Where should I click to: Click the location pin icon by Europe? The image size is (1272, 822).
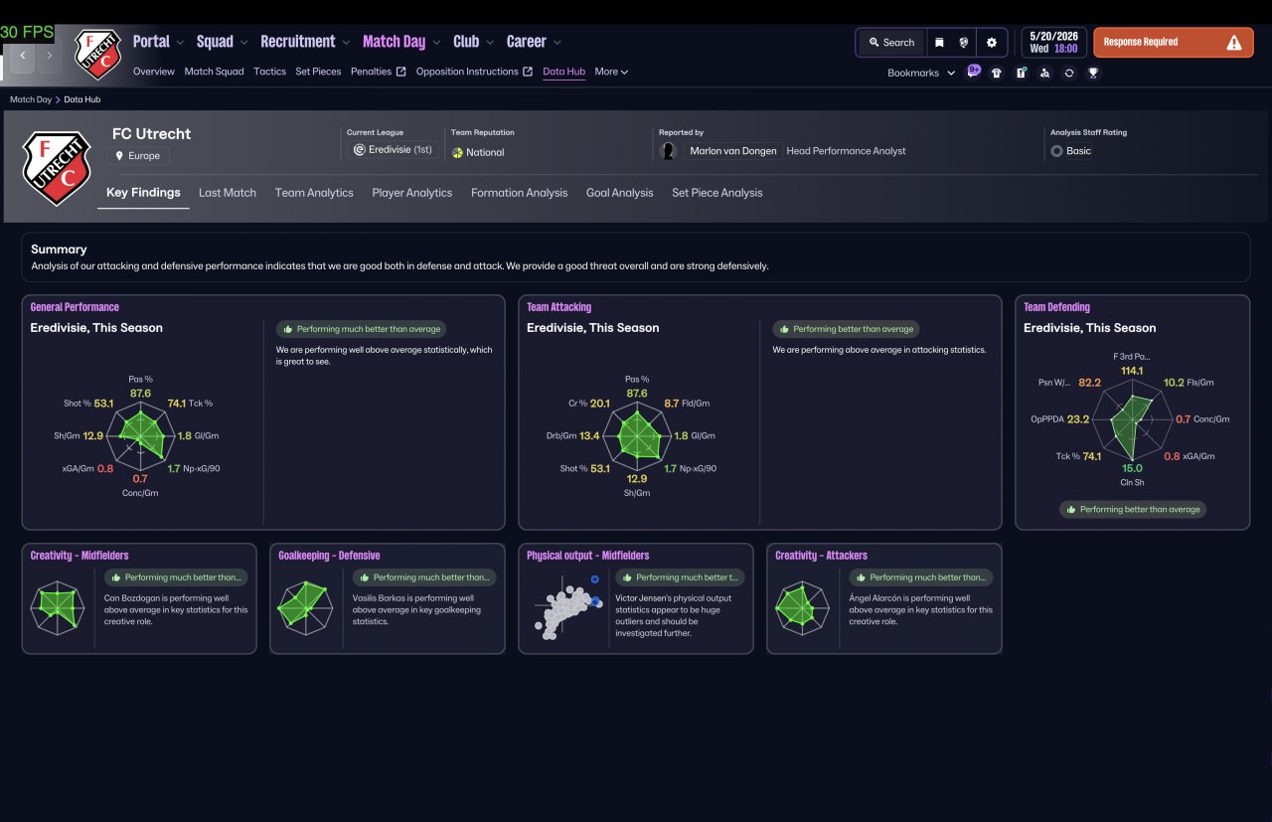120,156
